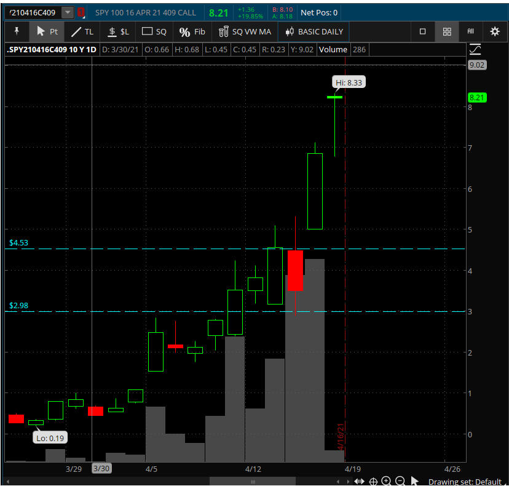
Task: Open the SQ VW MA studies
Action: click(x=245, y=31)
